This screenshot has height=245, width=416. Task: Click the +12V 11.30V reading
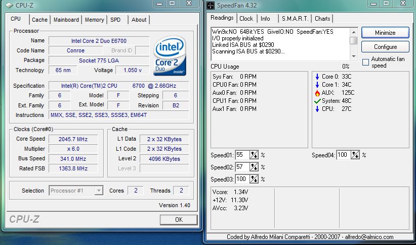230,200
